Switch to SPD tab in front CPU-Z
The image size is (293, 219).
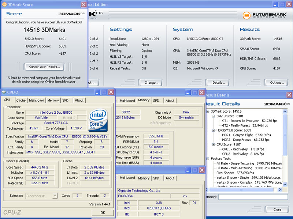tap(66, 100)
